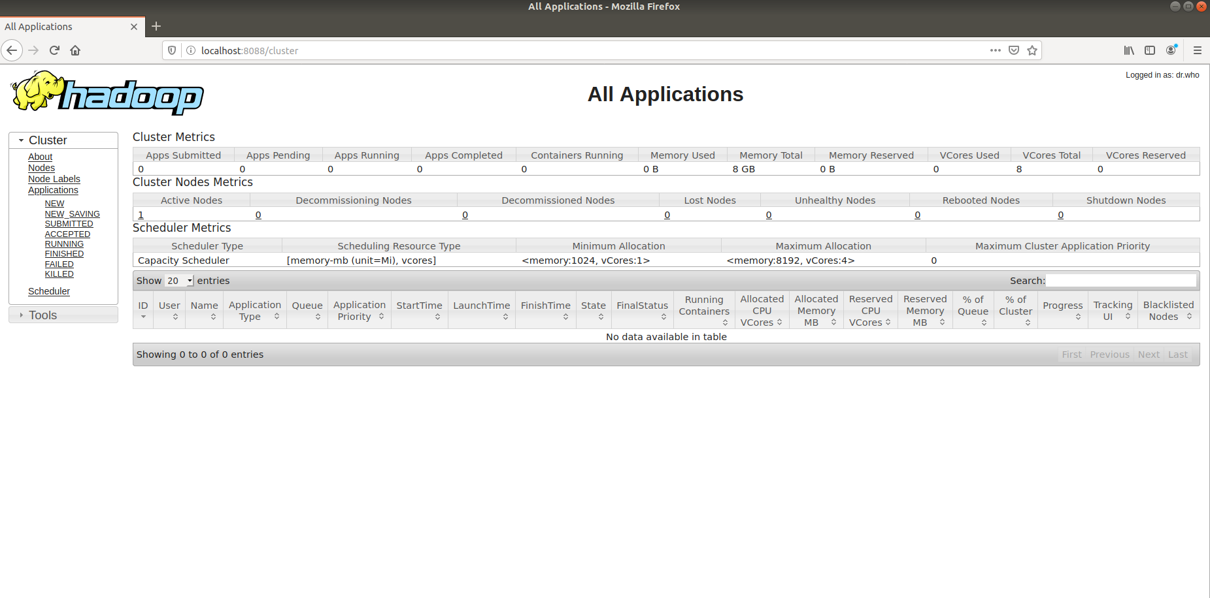Screen dimensions: 1210x598
Task: Open the Node Labels link
Action: (x=54, y=179)
